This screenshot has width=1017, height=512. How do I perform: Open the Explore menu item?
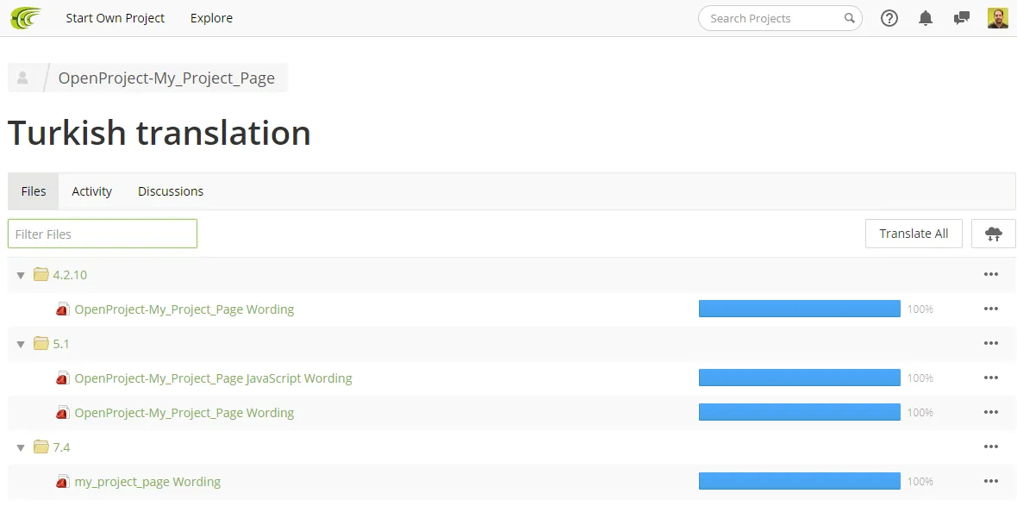click(x=211, y=18)
